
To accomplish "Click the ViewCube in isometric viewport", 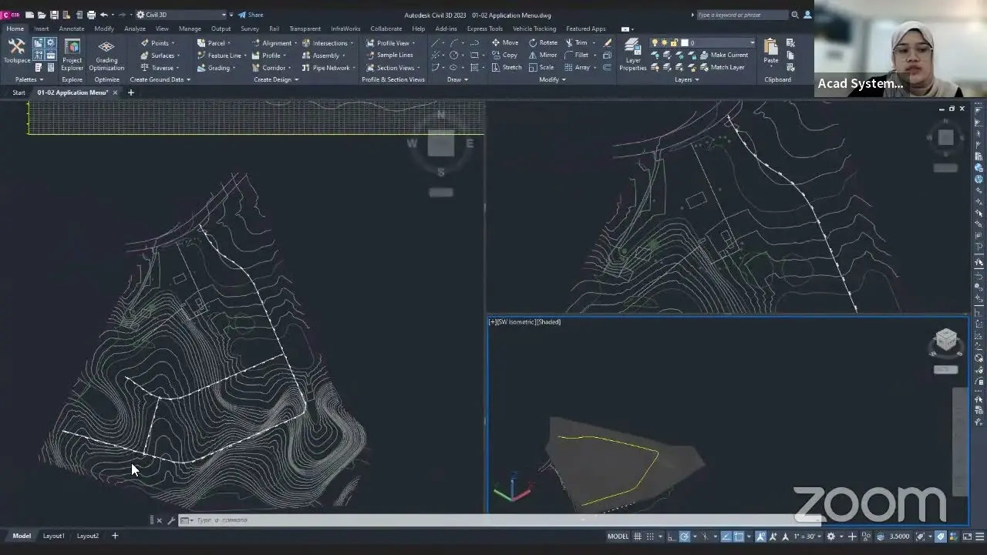I will pyautogui.click(x=946, y=340).
